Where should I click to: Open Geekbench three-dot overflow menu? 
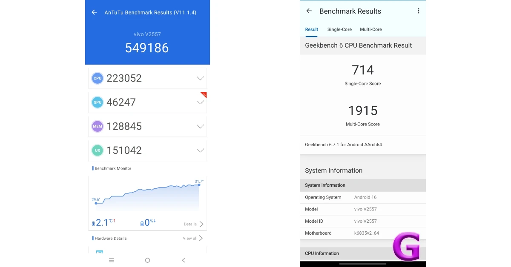click(419, 11)
